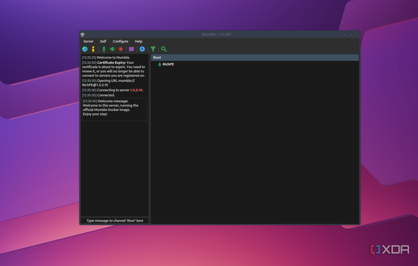Open settings with the blue gear icon
The width and height of the screenshot is (418, 266).
coord(142,49)
